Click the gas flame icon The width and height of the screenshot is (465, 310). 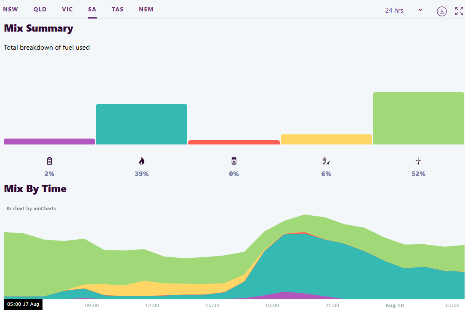pyautogui.click(x=142, y=161)
